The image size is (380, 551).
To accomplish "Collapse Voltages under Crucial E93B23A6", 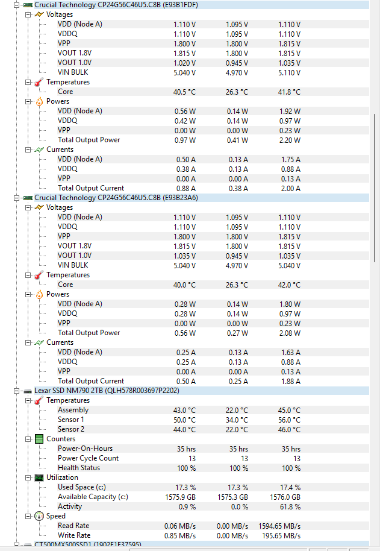I will click(x=28, y=207).
